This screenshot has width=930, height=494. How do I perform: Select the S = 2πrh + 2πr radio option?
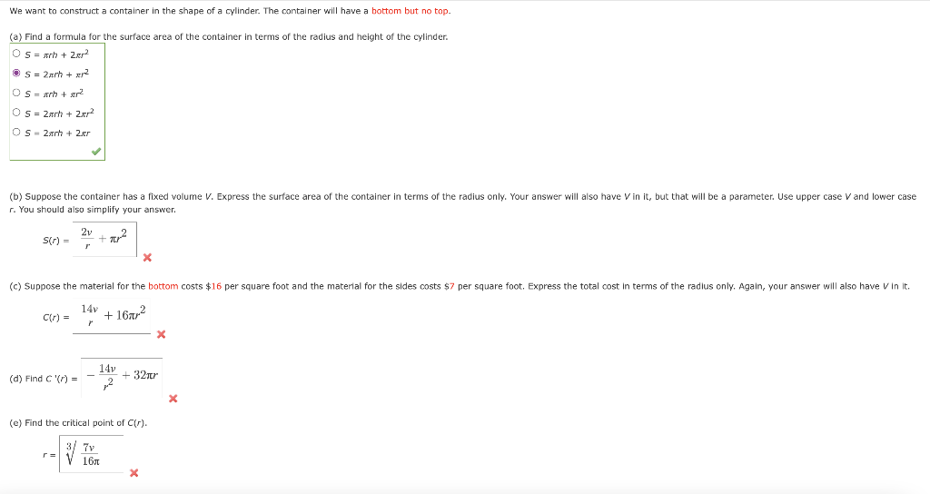16,132
